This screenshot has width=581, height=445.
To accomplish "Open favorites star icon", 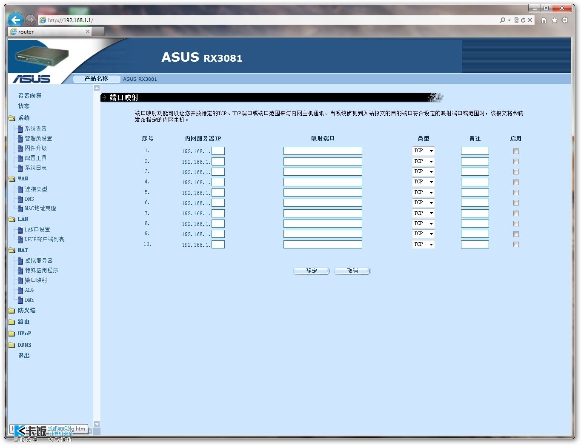I will tap(554, 20).
